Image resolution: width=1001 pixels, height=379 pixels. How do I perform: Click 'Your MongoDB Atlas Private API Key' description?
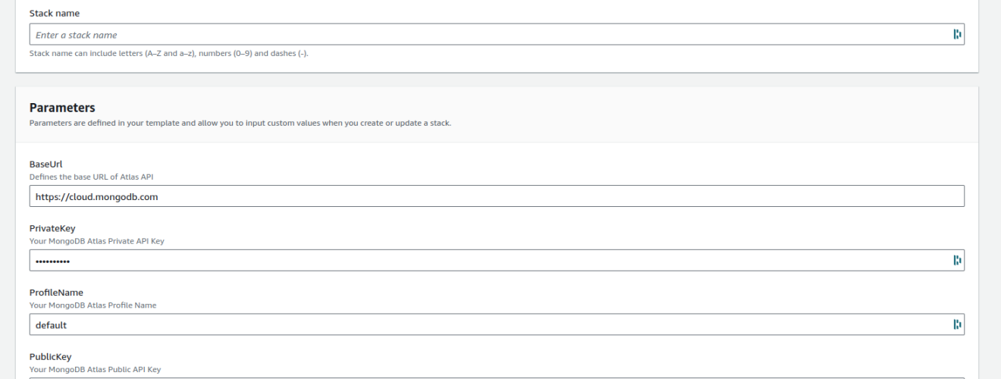click(x=96, y=241)
